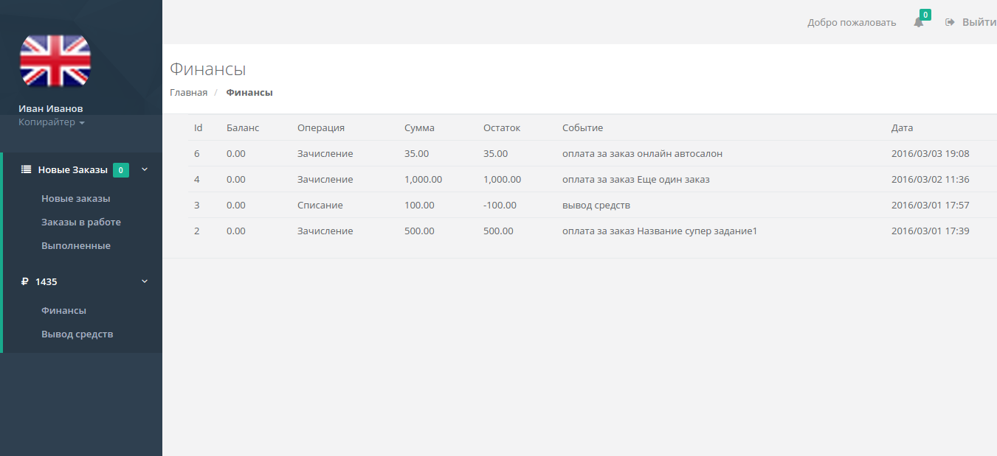Open Вывод средств page
This screenshot has height=456, width=997.
click(x=77, y=334)
